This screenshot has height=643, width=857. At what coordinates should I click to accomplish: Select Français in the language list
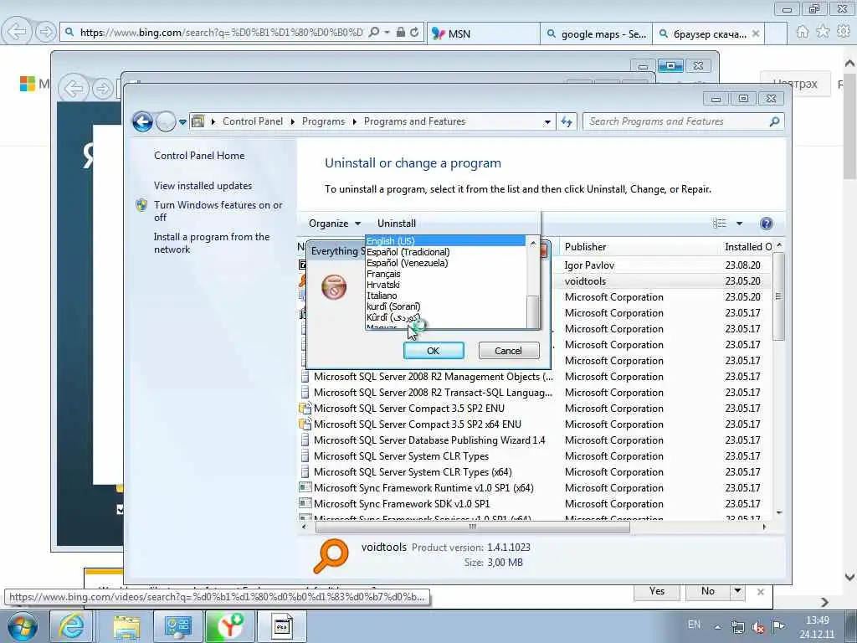click(x=383, y=274)
